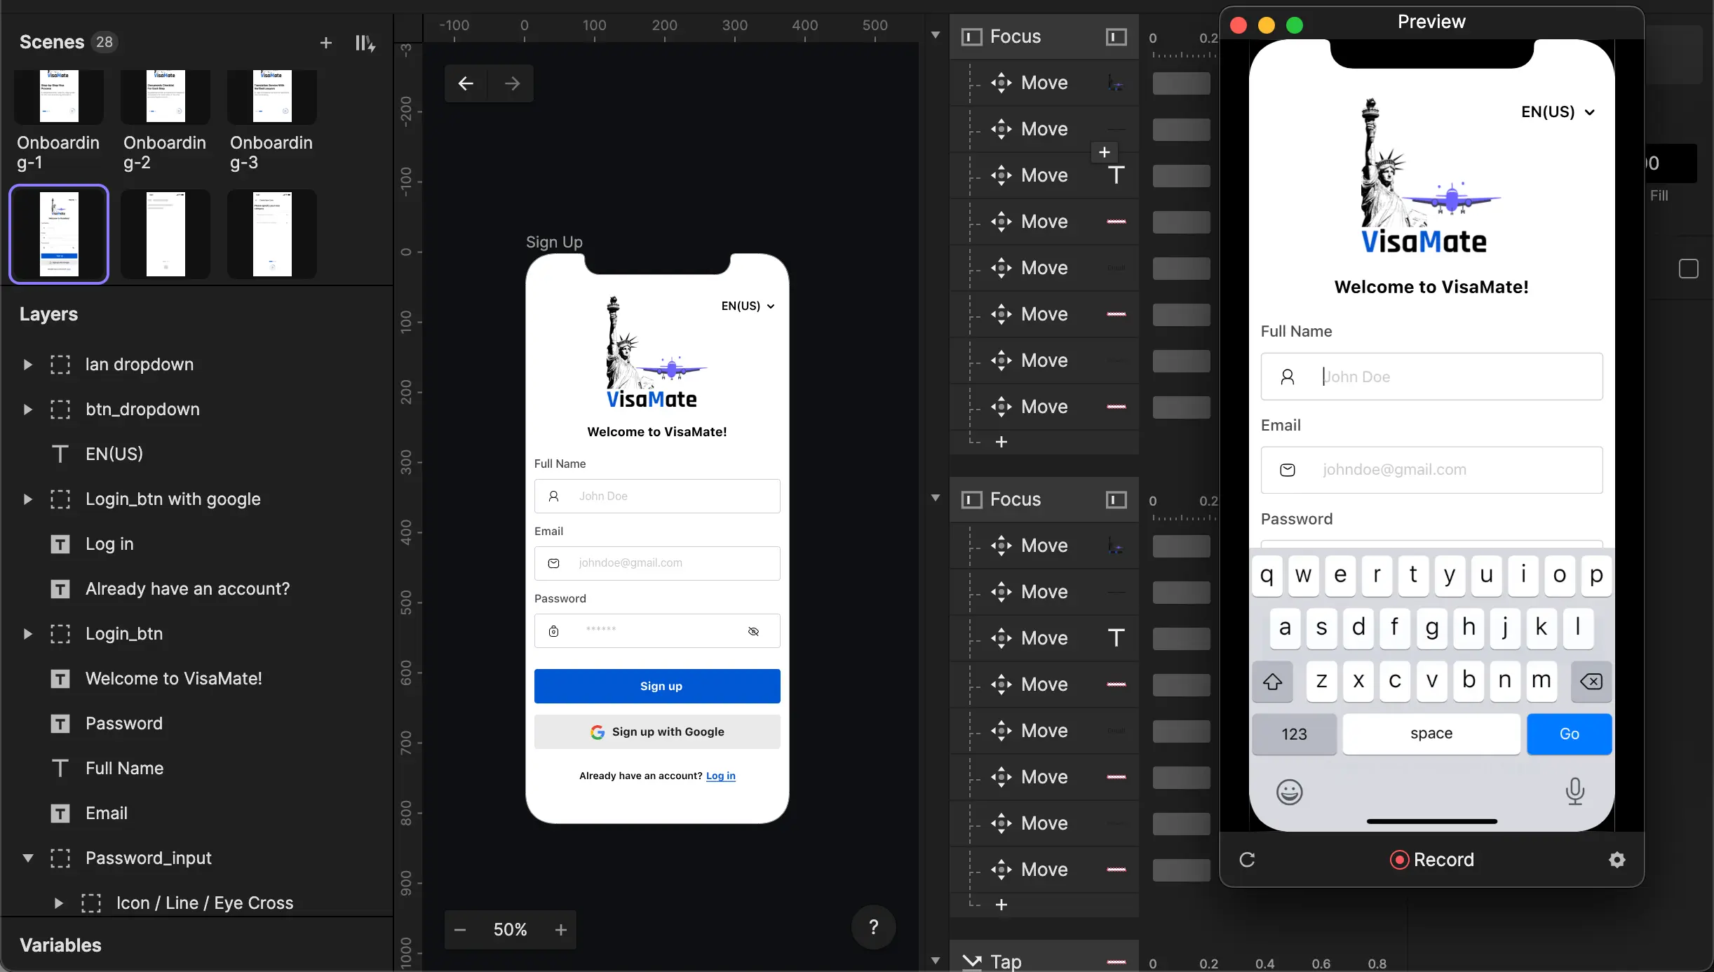Add a response under the first Focus trigger
The image size is (1714, 972).
click(1001, 442)
